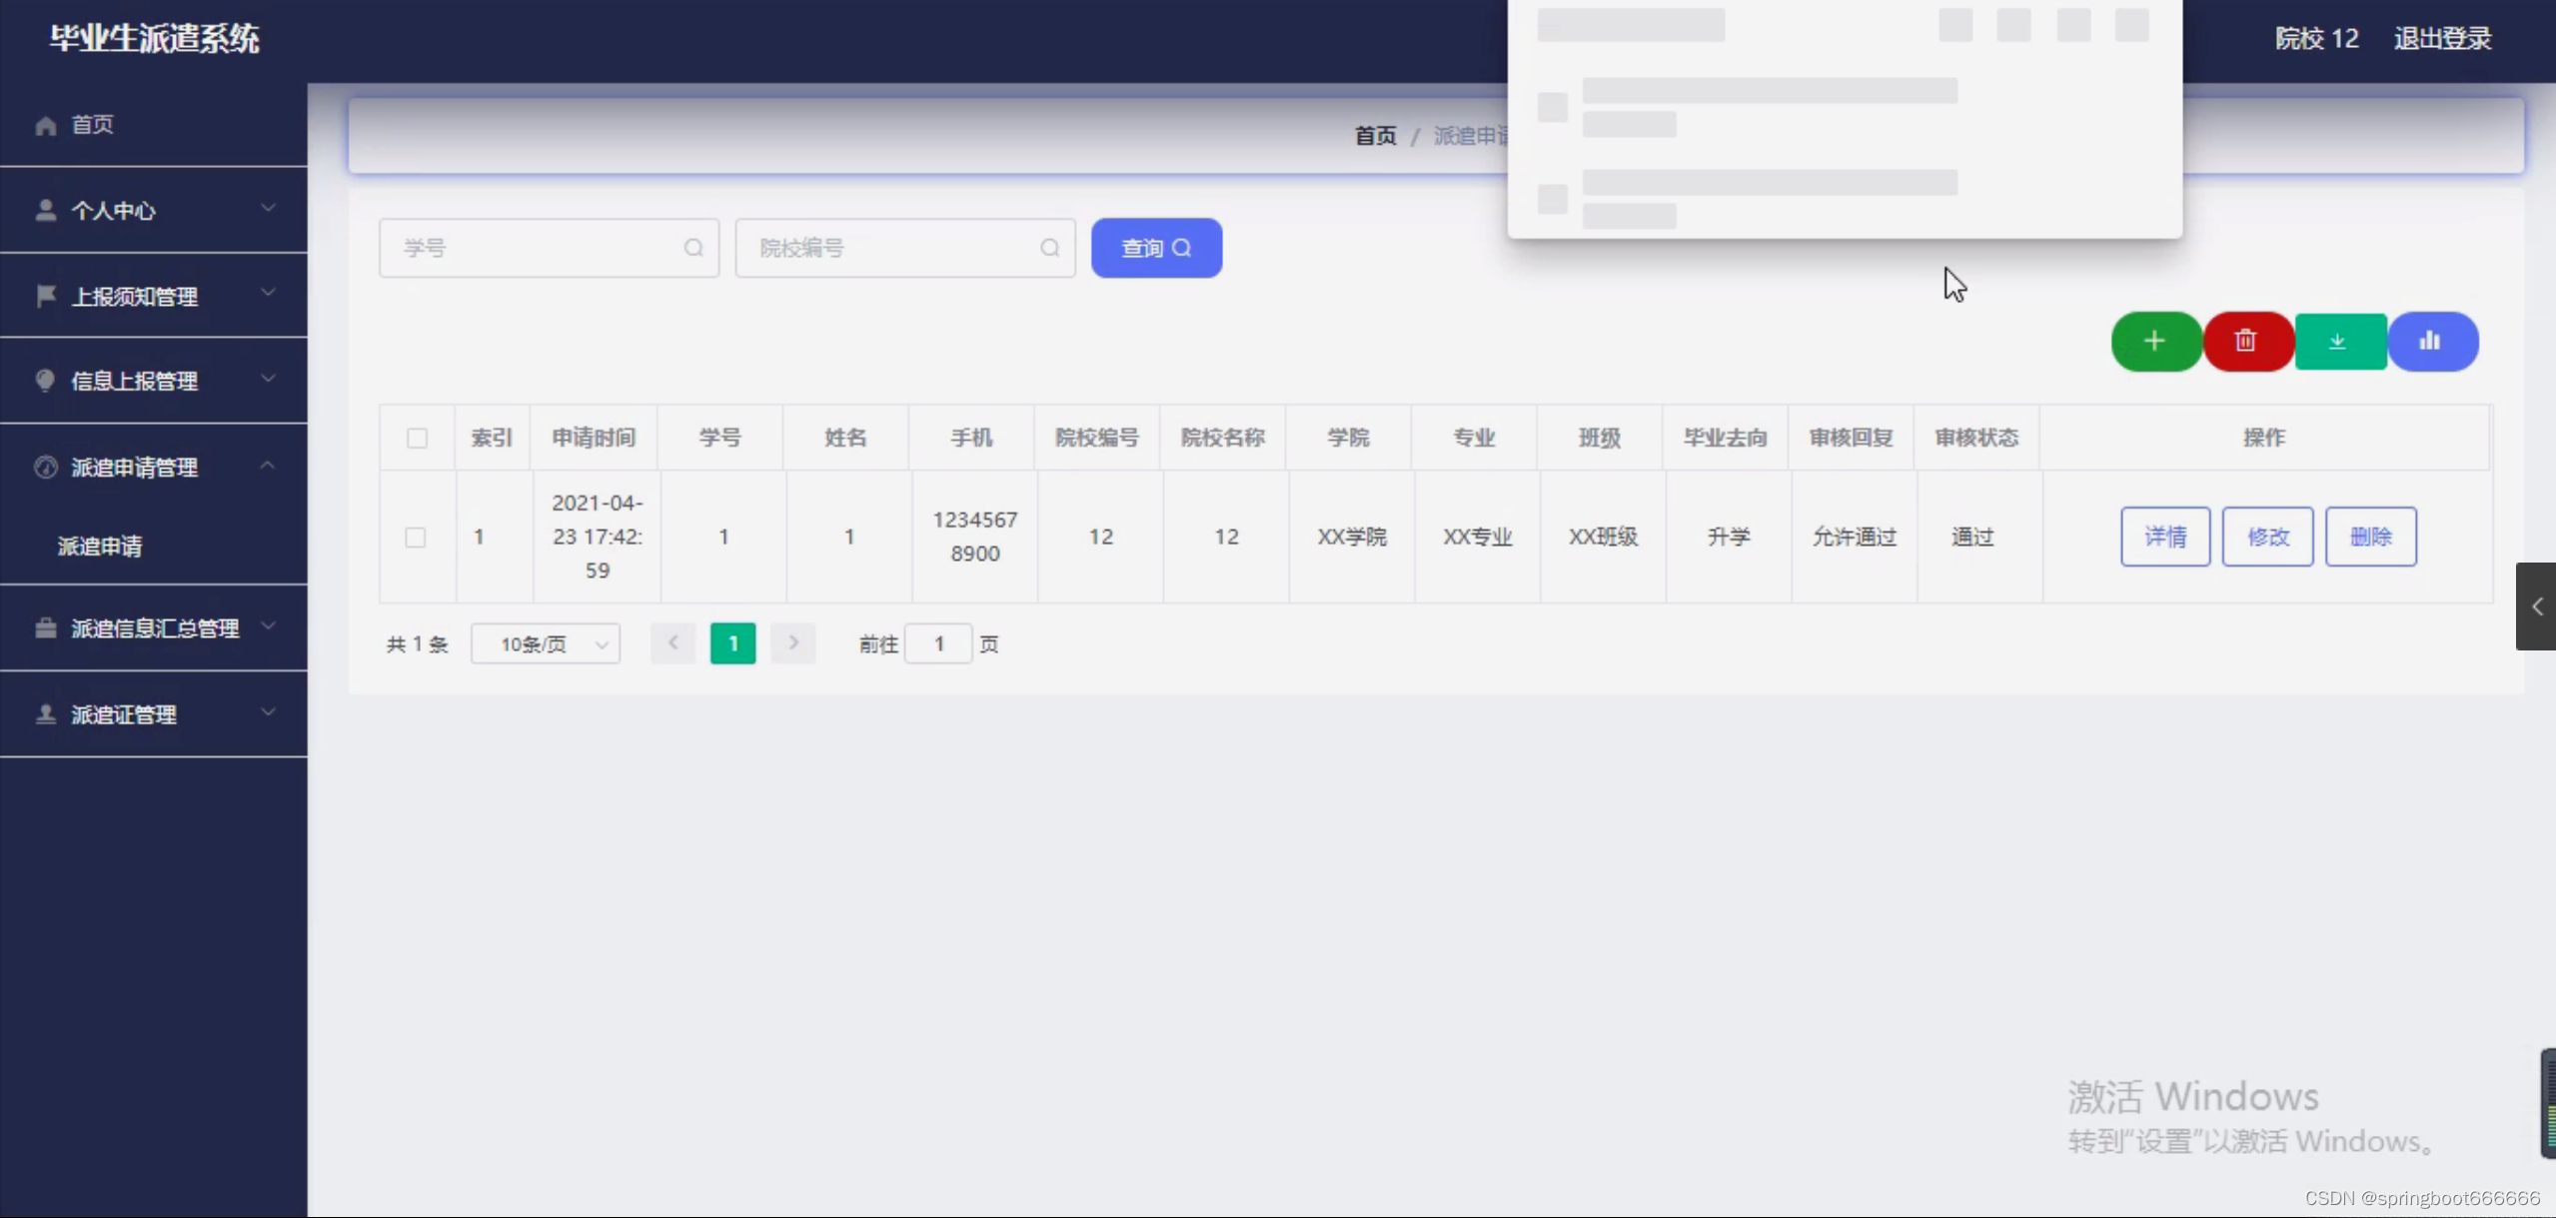Click the 2021-04-23 17:42:59 cell
2556x1218 pixels.
597,537
